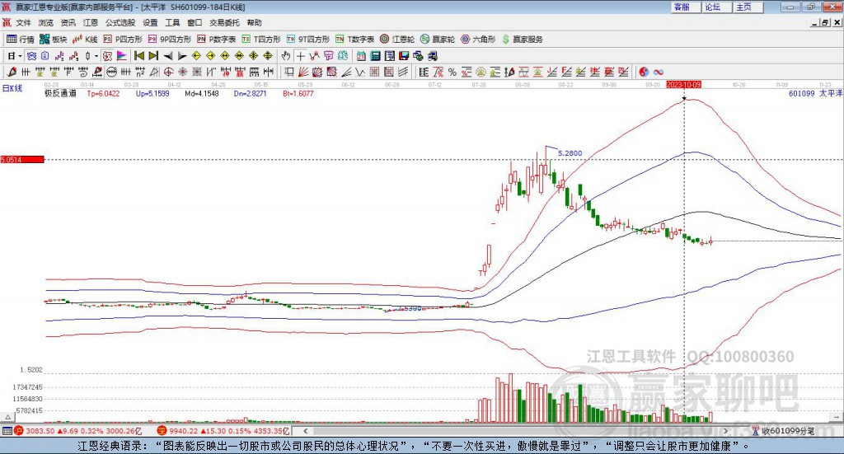Open the 日 period dropdown
The image size is (844, 454).
(x=15, y=56)
